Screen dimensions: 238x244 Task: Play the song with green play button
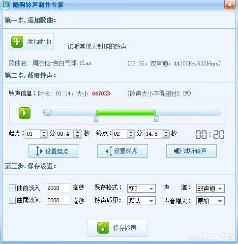pyautogui.click(x=25, y=113)
